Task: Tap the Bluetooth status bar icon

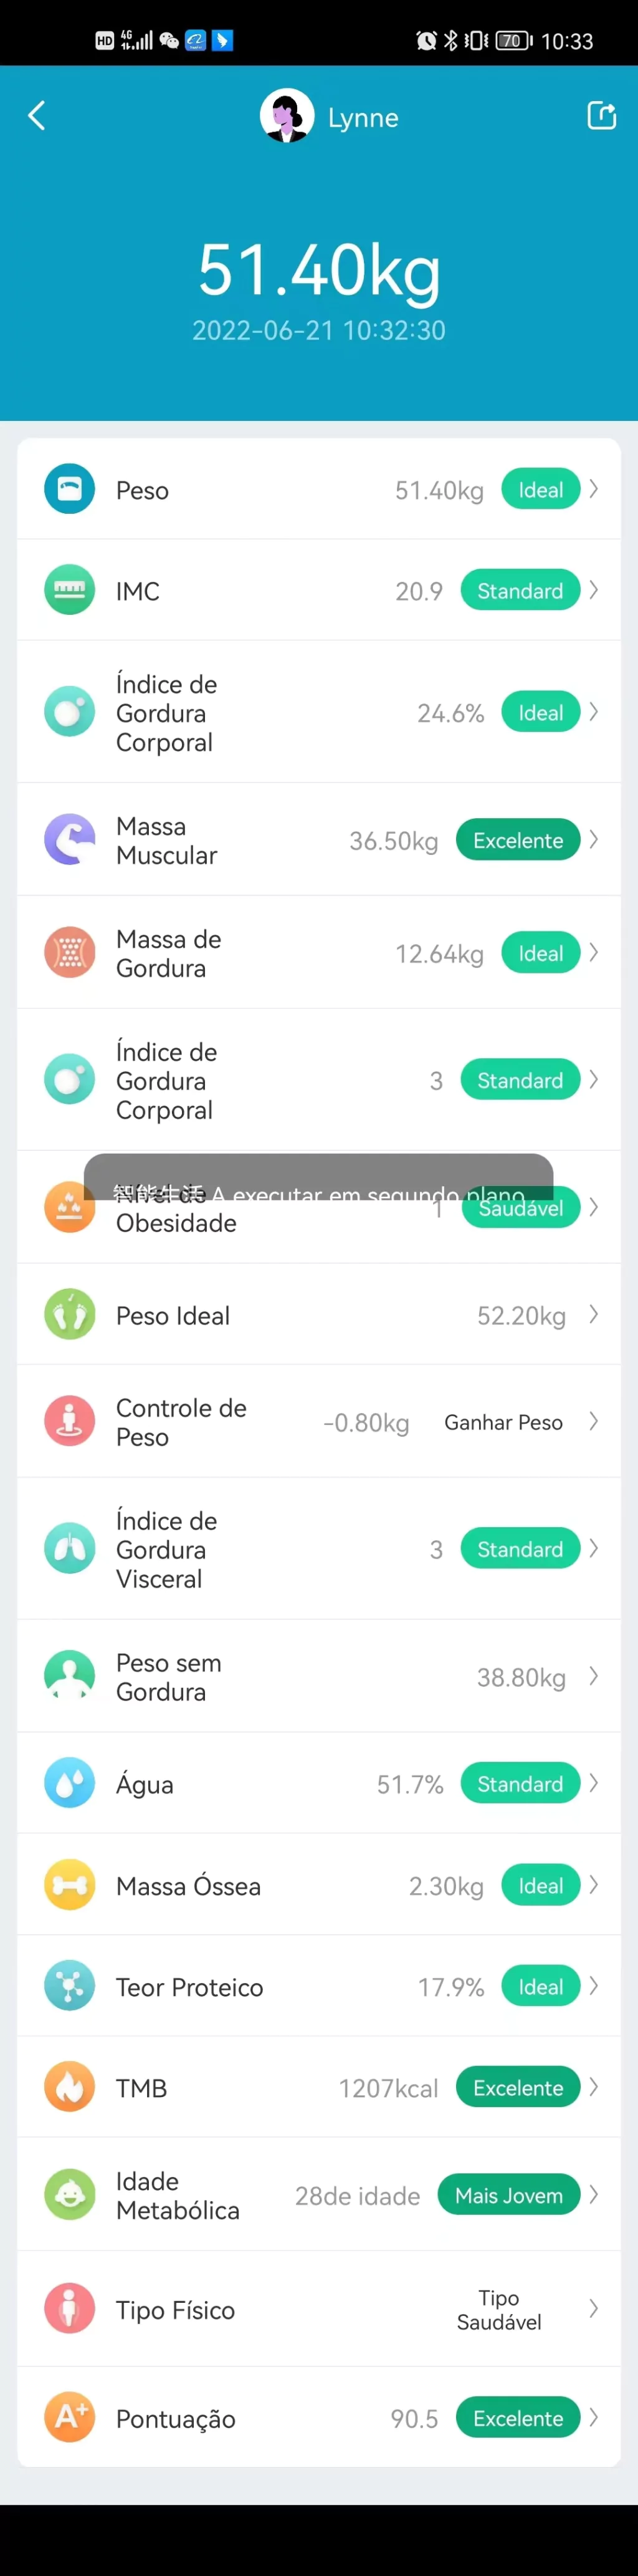Action: point(451,40)
